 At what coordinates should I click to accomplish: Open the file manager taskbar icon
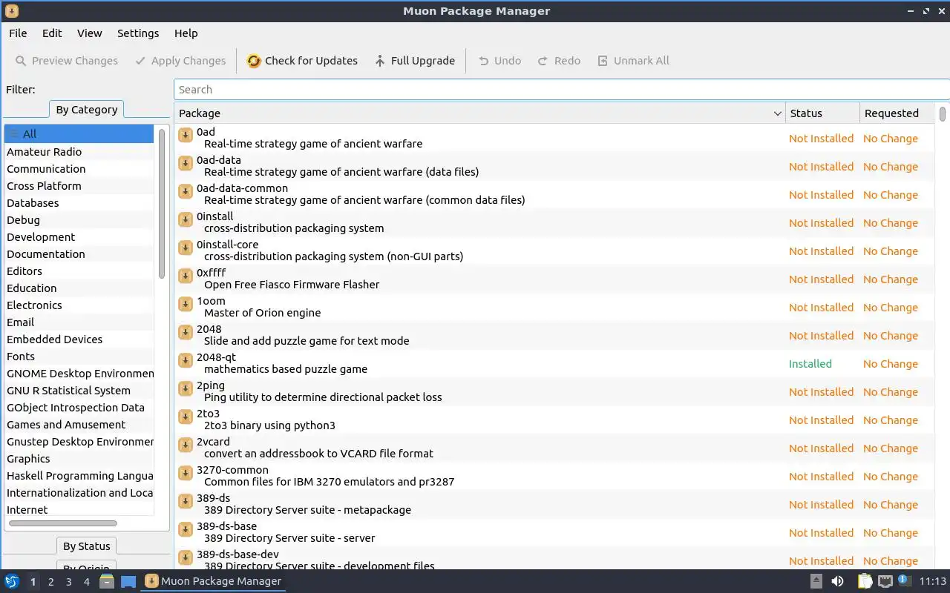(x=107, y=581)
